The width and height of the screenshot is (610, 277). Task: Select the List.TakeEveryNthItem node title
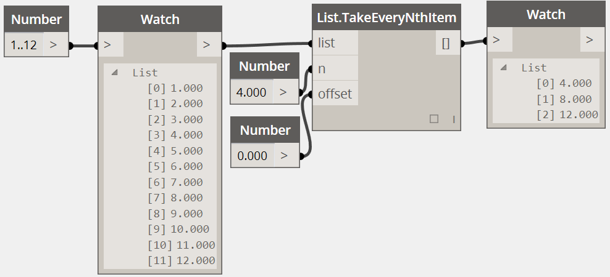387,18
